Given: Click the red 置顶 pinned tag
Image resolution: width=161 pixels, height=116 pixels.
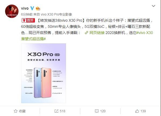Looking at the screenshot, I should pos(28,20).
